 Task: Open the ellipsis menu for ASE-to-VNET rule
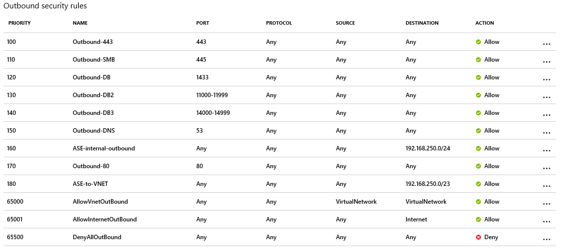[x=546, y=186]
